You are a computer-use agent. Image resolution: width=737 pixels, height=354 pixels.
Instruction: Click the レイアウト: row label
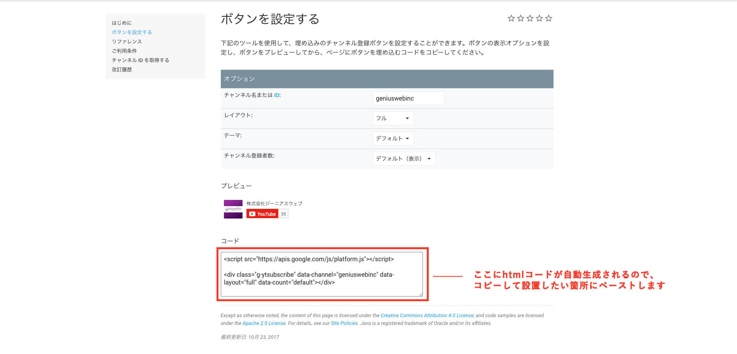[x=238, y=115]
